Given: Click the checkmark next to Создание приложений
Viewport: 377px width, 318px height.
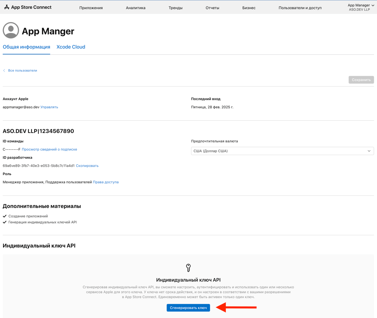Looking at the screenshot, I should coord(5,216).
